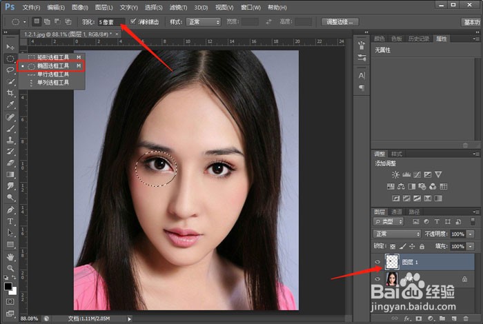Screen dimensions: 483x324
Task: Open the 滤镜(T) menu
Action: [x=178, y=7]
